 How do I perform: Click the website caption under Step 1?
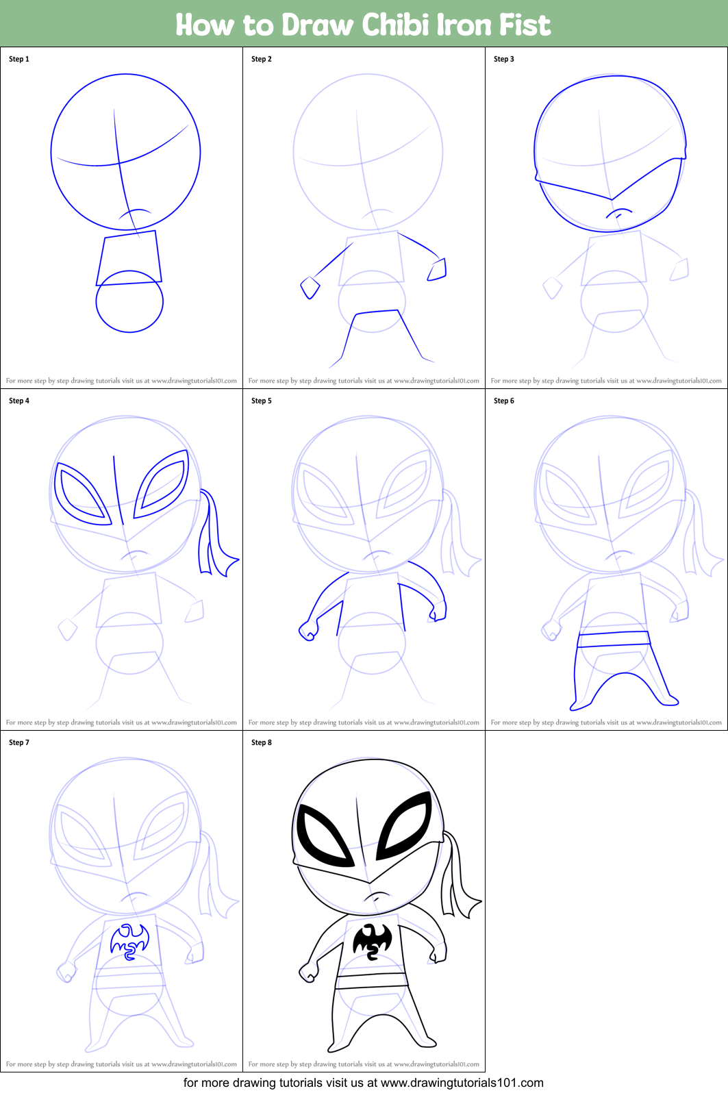coord(121,381)
